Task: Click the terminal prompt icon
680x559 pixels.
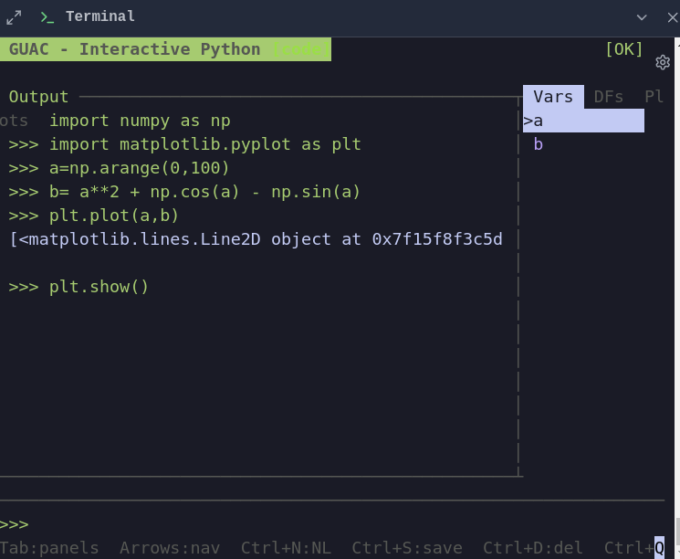Action: click(x=47, y=17)
